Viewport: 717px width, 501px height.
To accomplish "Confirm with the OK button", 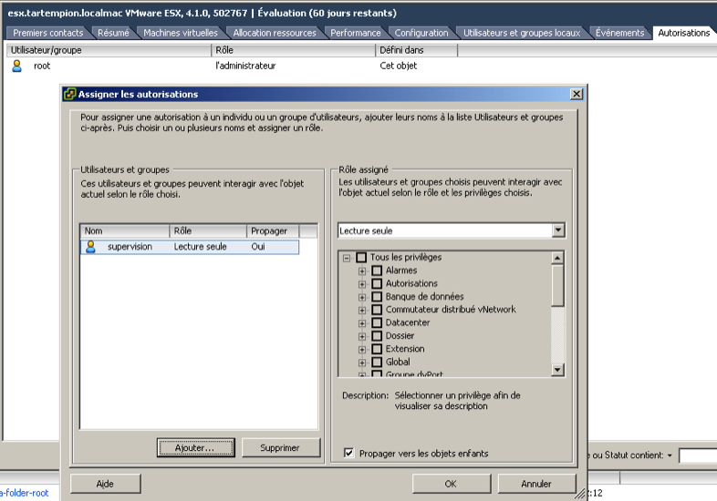I will point(450,484).
